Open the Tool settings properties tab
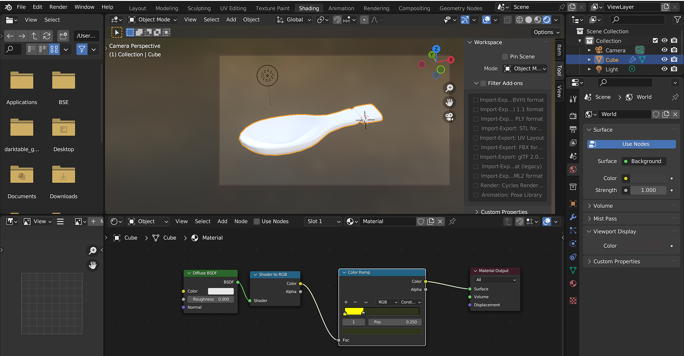Viewport: 684px width, 356px height. 573,99
